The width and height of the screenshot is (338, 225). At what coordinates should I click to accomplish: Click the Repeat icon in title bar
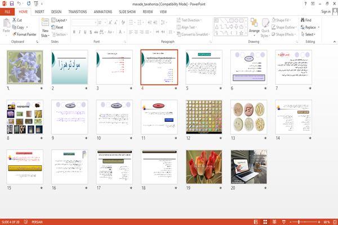click(29, 3)
